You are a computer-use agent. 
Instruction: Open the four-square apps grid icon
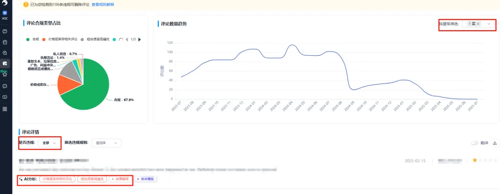(x=5, y=109)
